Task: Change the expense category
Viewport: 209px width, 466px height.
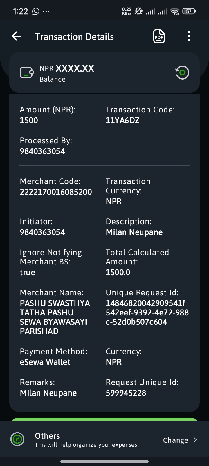Action: (176, 440)
